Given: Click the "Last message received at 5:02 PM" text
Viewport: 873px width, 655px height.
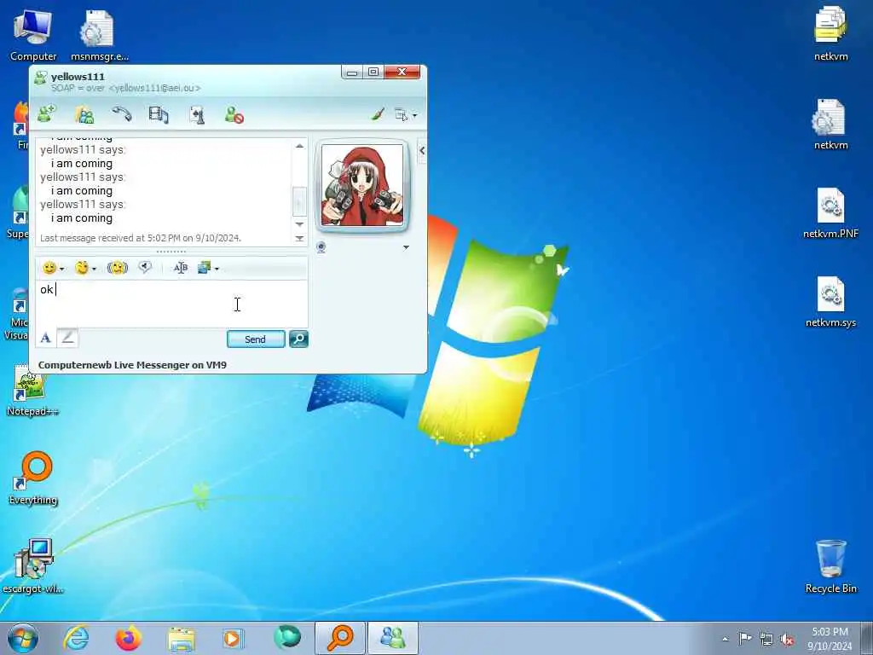Looking at the screenshot, I should [141, 238].
